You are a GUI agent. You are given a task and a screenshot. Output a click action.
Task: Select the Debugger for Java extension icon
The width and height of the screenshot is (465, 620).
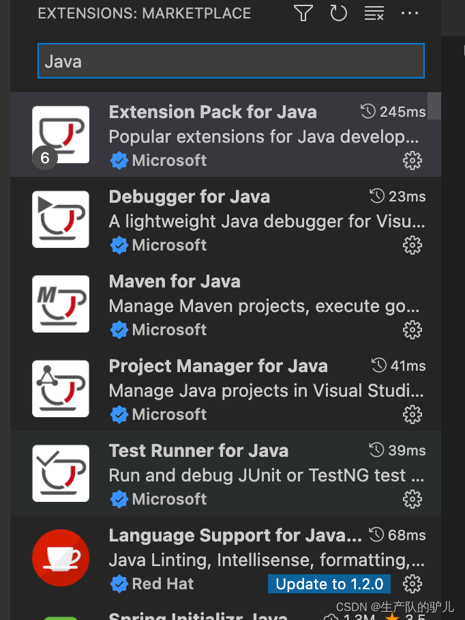(61, 219)
